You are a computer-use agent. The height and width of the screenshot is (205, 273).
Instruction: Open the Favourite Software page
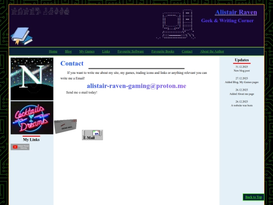click(x=130, y=52)
